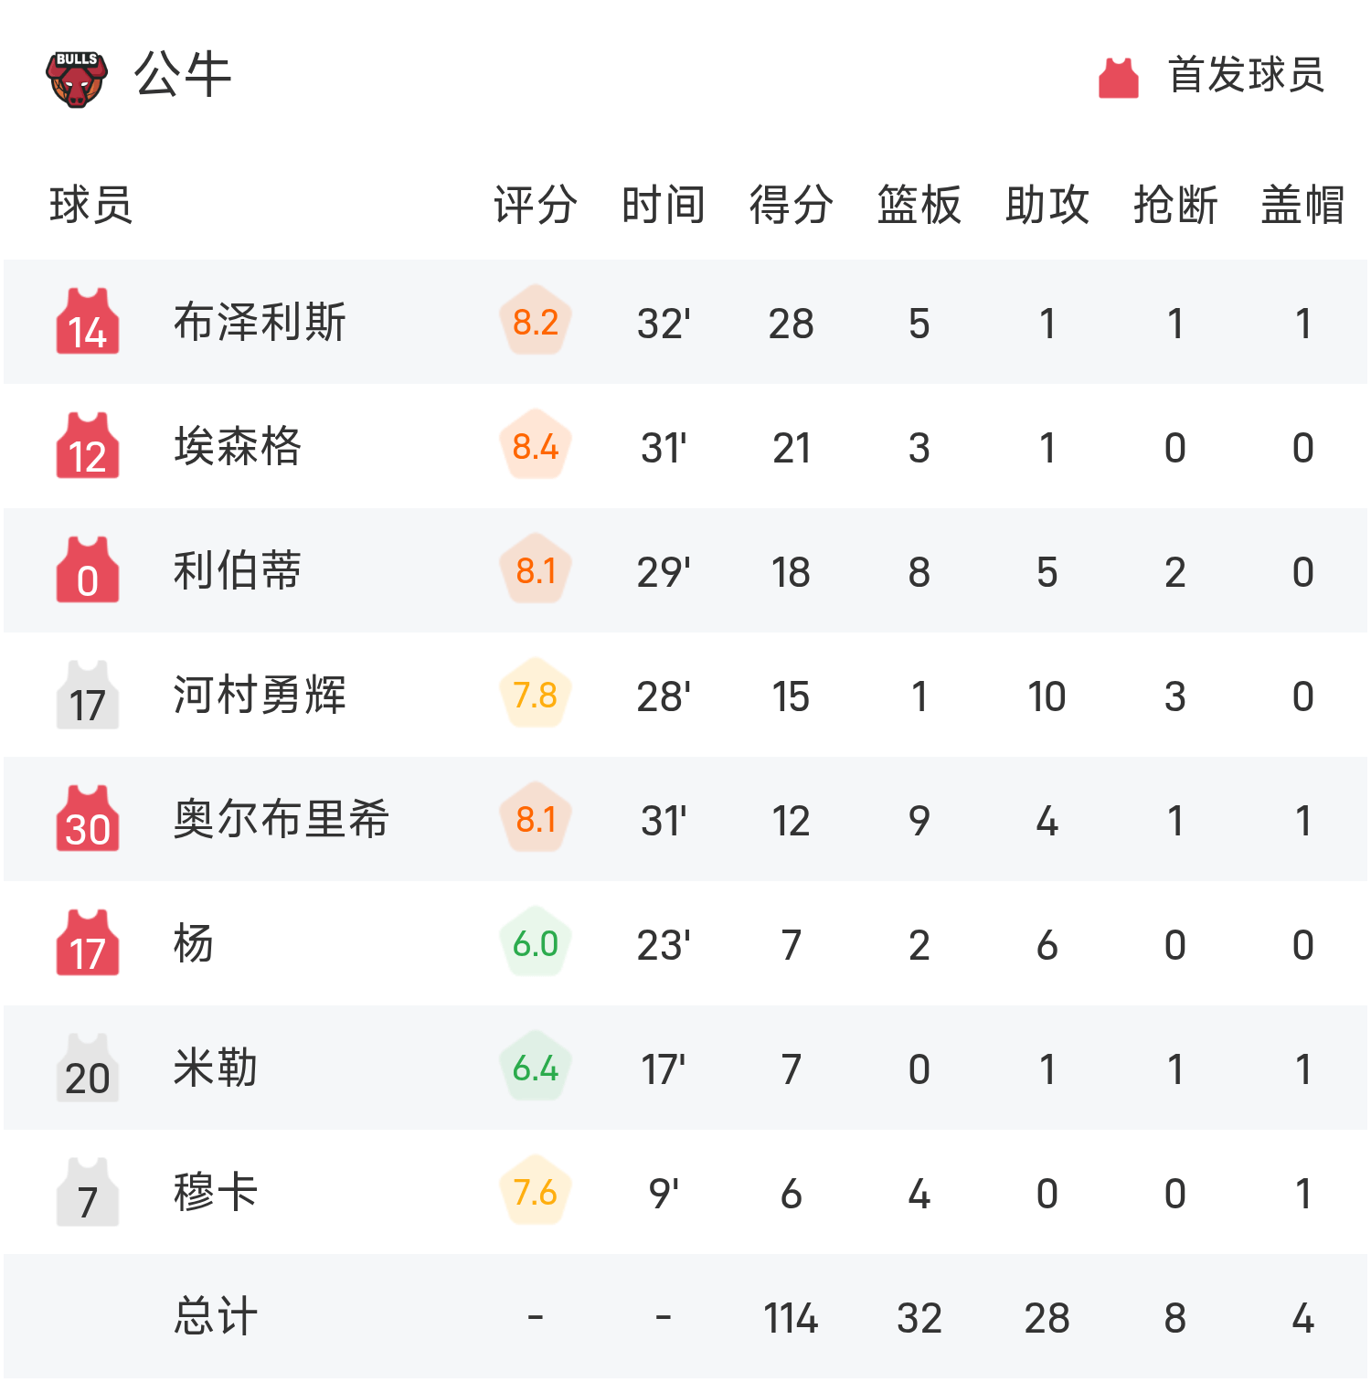Click the gray number 20 jersey icon
Image resolution: width=1371 pixels, height=1382 pixels.
[x=88, y=1068]
